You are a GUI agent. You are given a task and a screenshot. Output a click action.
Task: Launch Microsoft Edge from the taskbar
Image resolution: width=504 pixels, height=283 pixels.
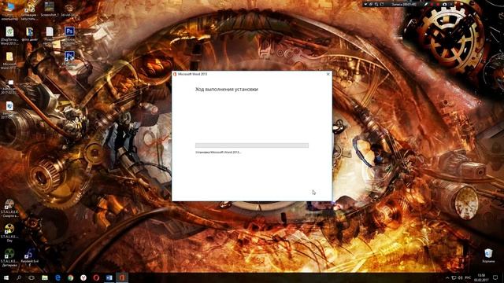pos(57,277)
